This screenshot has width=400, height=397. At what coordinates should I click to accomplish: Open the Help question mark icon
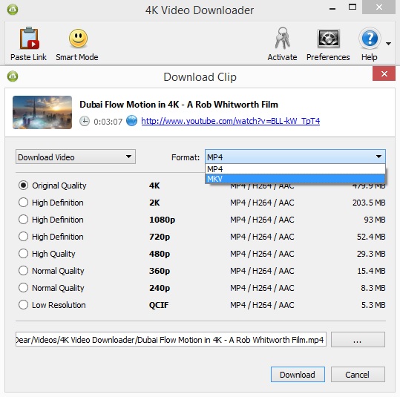point(370,39)
